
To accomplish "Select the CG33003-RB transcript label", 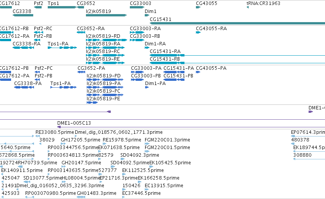I will tap(145, 36).
